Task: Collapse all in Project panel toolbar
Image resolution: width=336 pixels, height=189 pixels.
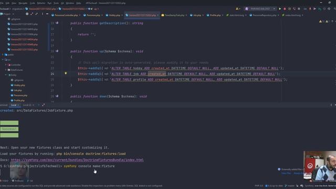Action: [36, 14]
